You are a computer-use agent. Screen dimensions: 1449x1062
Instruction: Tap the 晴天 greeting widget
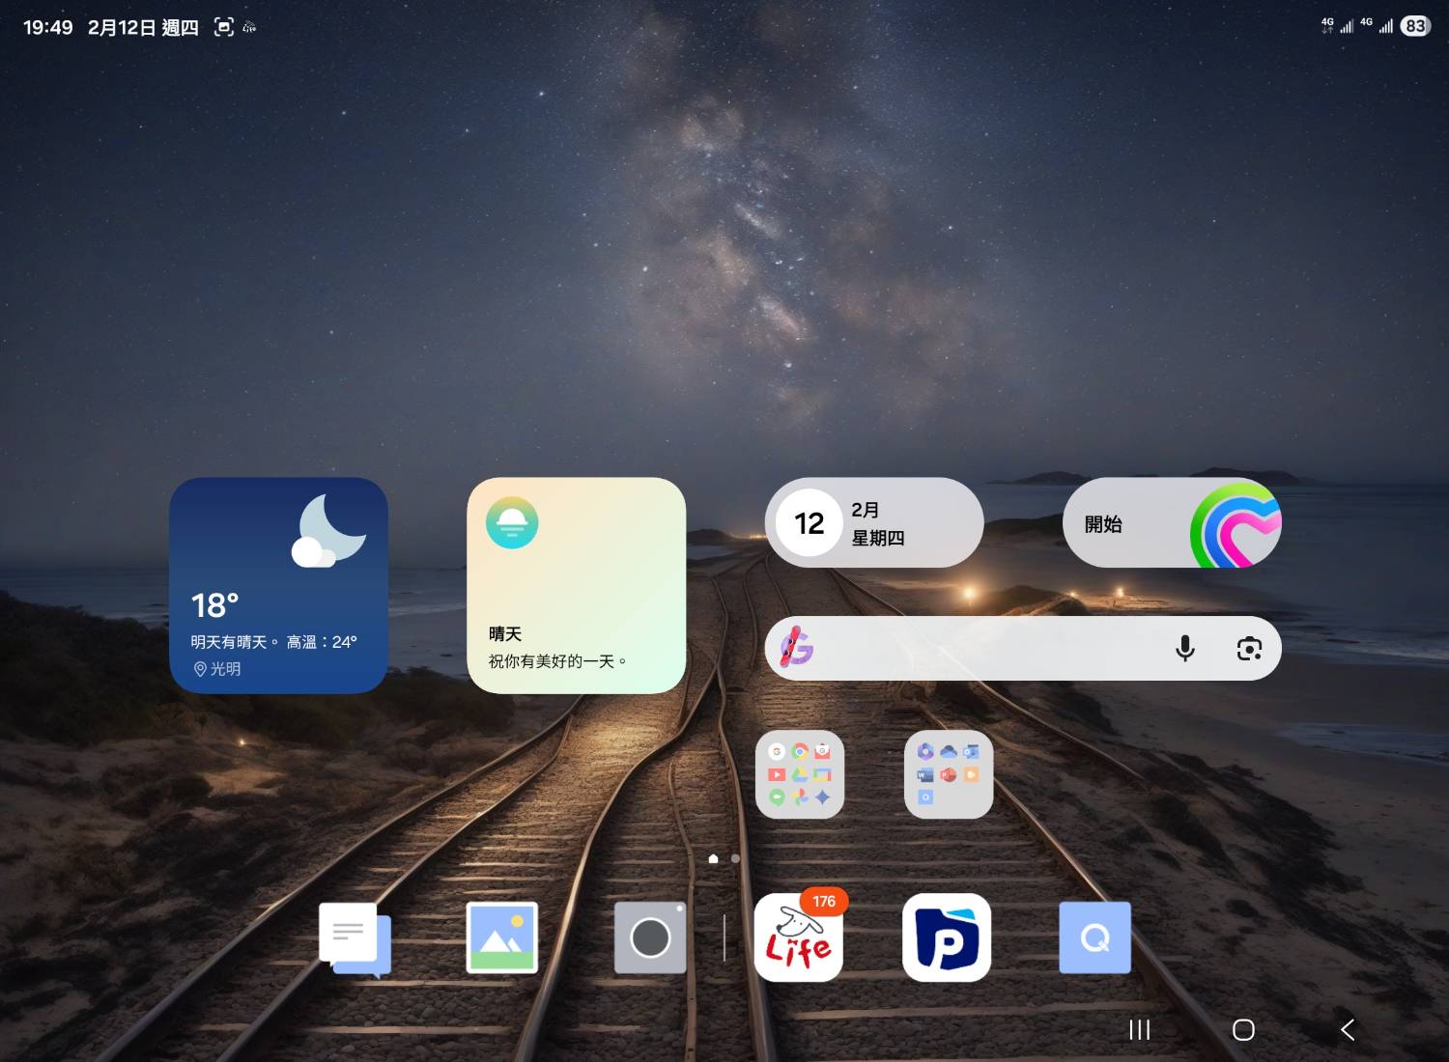[576, 585]
